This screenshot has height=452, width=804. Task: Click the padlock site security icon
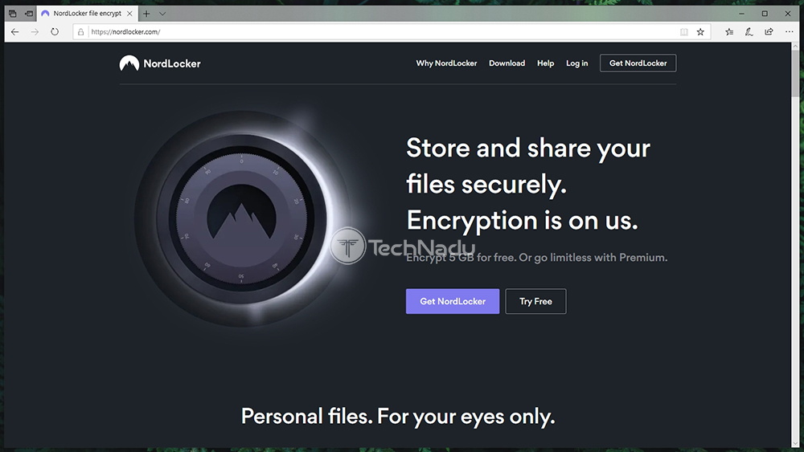coord(80,32)
